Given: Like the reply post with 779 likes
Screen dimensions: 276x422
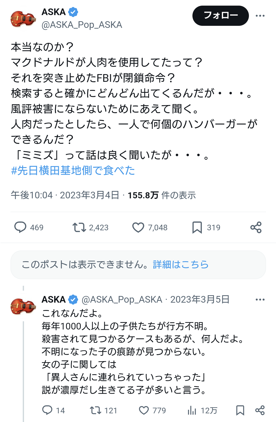Looking at the screenshot, I should (x=144, y=410).
